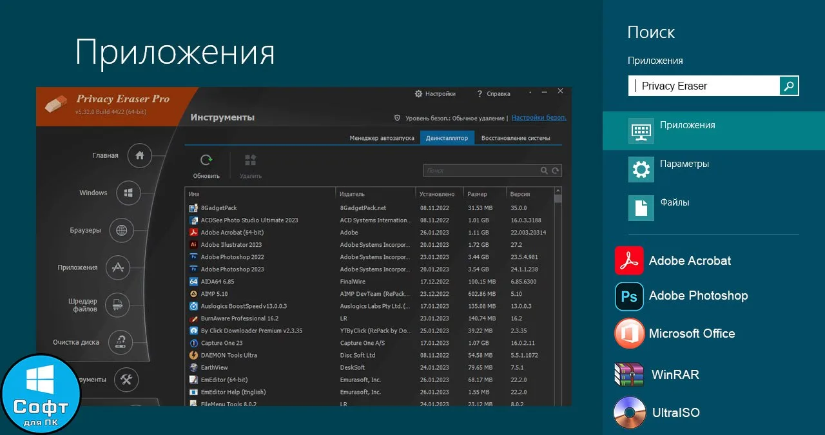Select EarthView list row
Screen dimensions: 825x435
point(369,367)
